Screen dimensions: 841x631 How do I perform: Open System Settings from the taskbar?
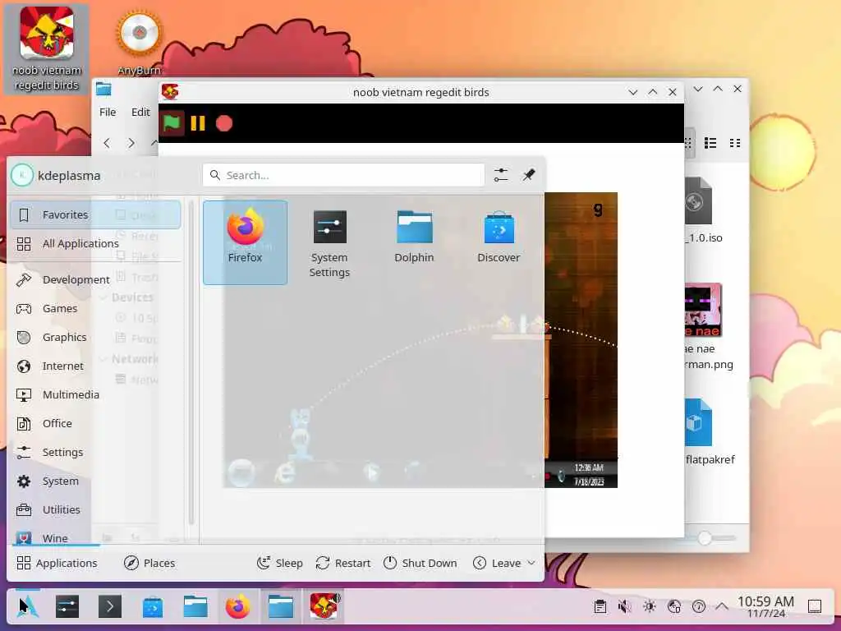point(67,607)
